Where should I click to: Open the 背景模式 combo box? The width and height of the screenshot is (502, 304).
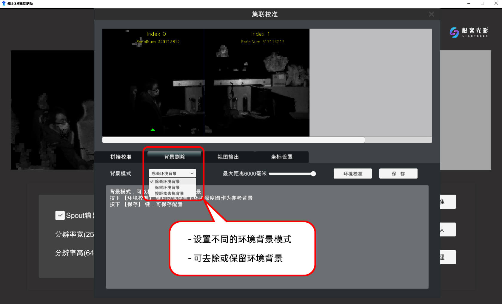pyautogui.click(x=172, y=173)
